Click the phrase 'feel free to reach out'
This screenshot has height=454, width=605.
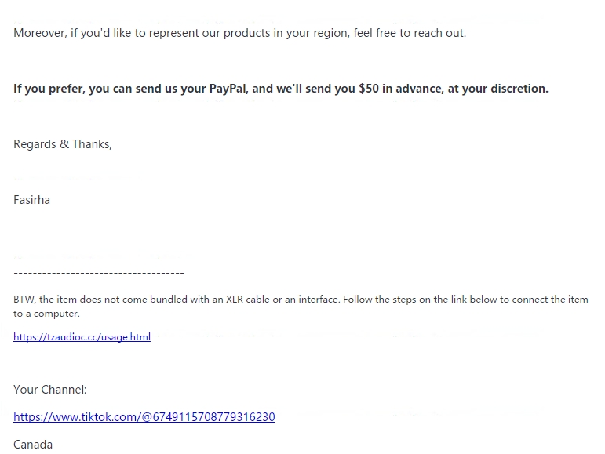pos(408,33)
